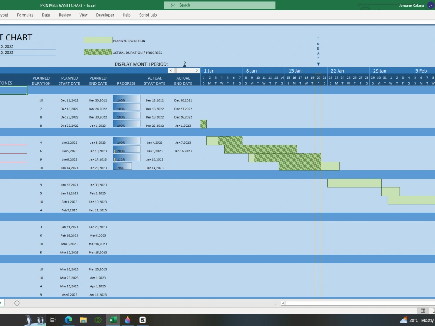
Task: Open Task View on the taskbar
Action: [53, 320]
